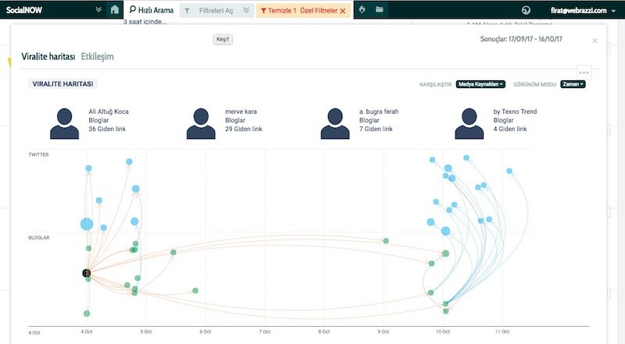Open the Zaman view mode dropdown
This screenshot has width=625, height=344.
(x=573, y=84)
